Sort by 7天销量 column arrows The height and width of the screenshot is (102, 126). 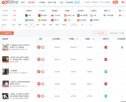point(75,39)
